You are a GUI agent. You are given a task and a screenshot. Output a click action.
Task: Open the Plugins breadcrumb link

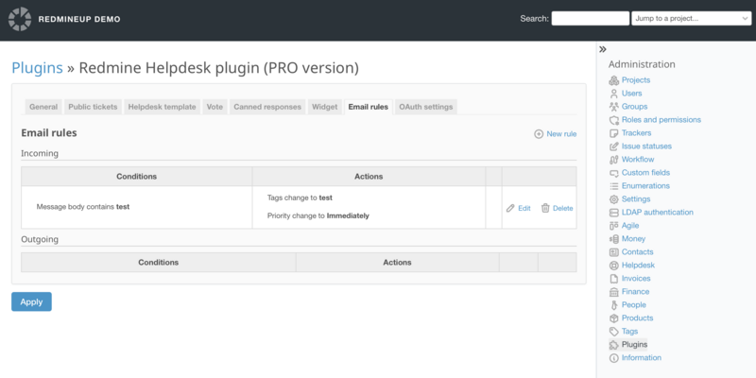click(37, 68)
